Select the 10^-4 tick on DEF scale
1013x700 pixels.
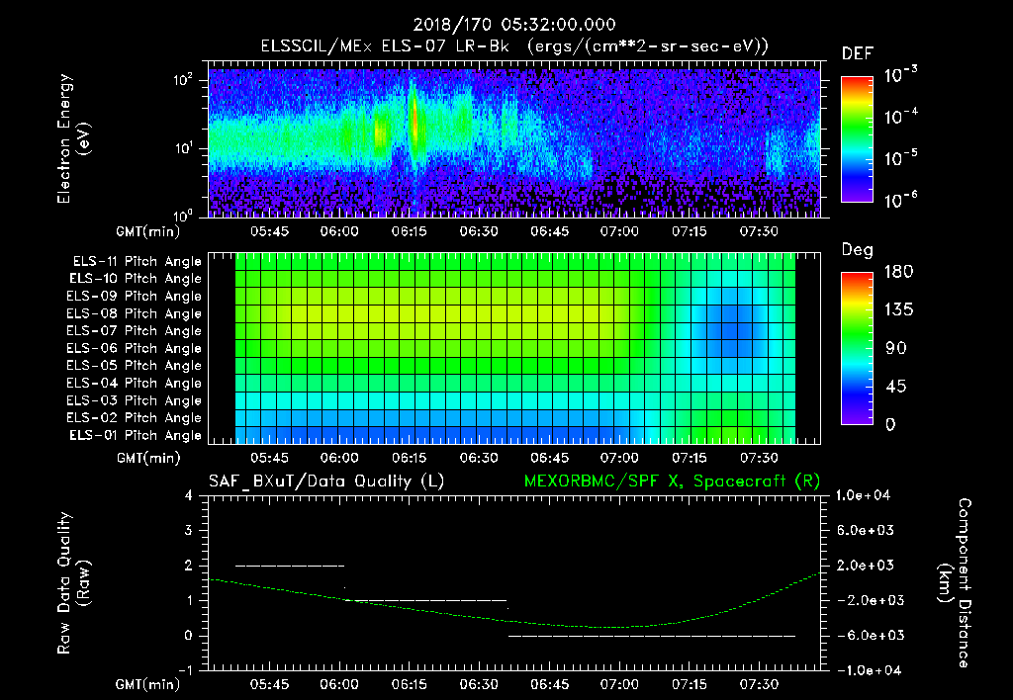[900, 117]
